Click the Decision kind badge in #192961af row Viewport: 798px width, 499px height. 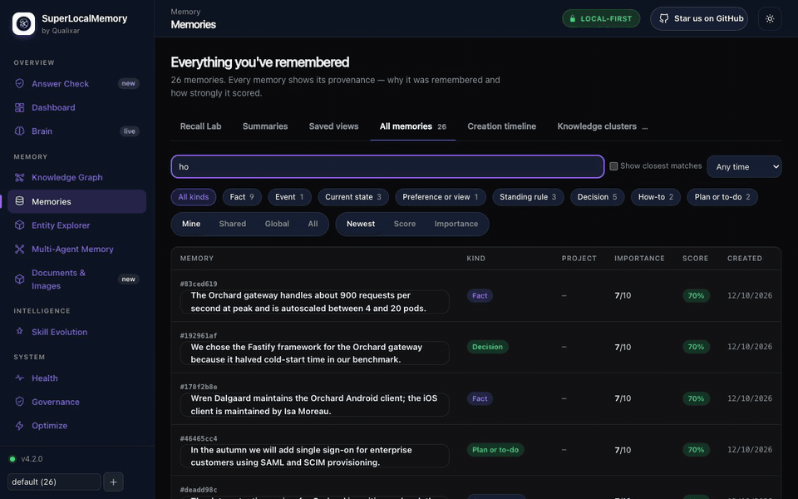pos(488,347)
